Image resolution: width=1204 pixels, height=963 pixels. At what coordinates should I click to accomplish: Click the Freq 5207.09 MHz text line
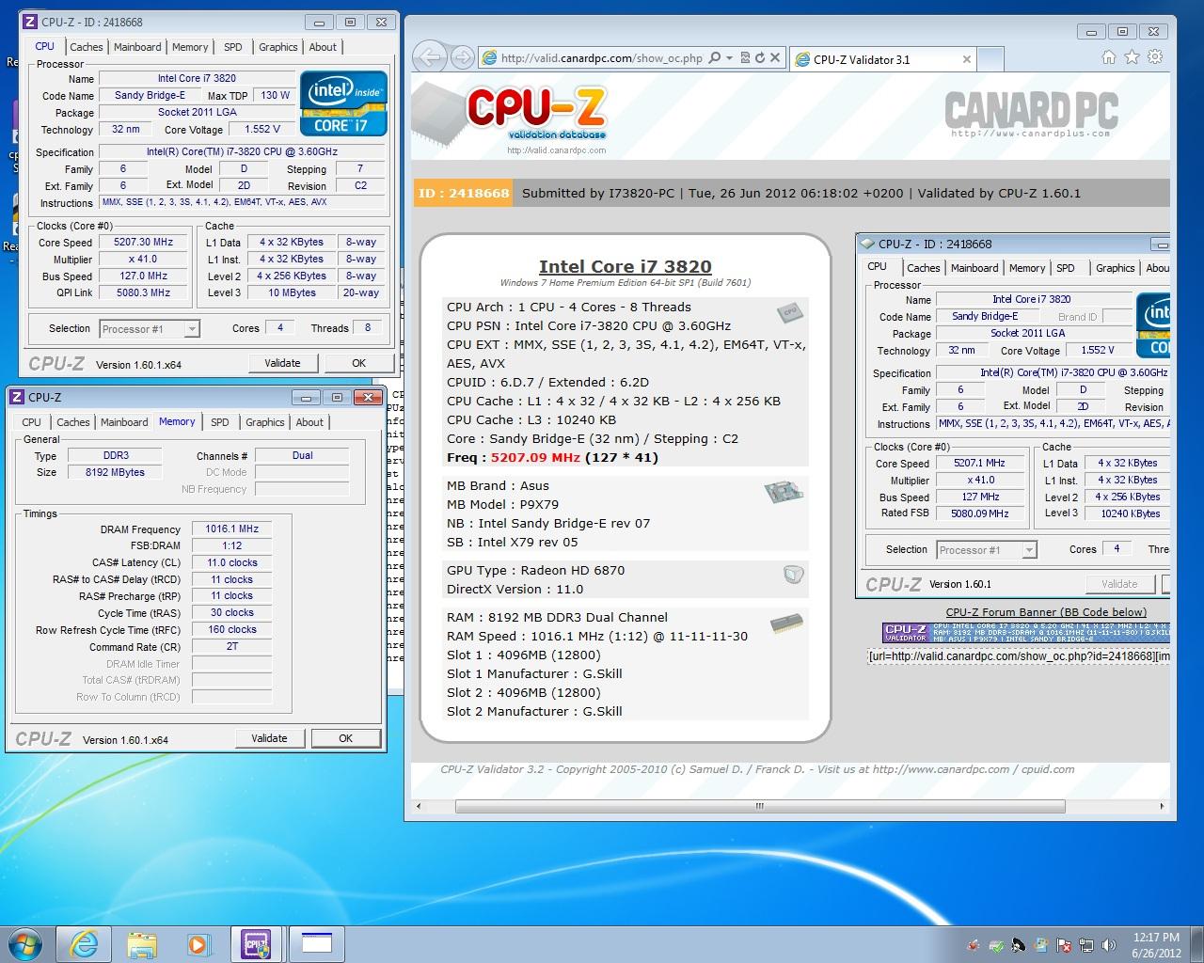(x=552, y=458)
